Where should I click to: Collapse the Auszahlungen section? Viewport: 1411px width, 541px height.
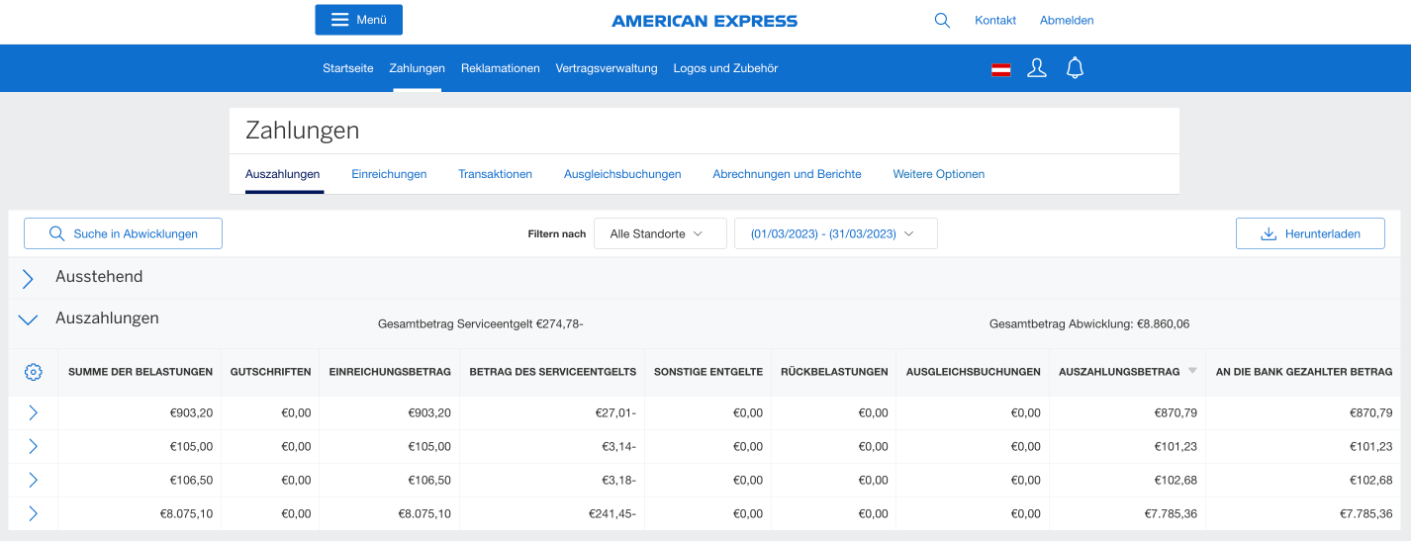pyautogui.click(x=28, y=319)
